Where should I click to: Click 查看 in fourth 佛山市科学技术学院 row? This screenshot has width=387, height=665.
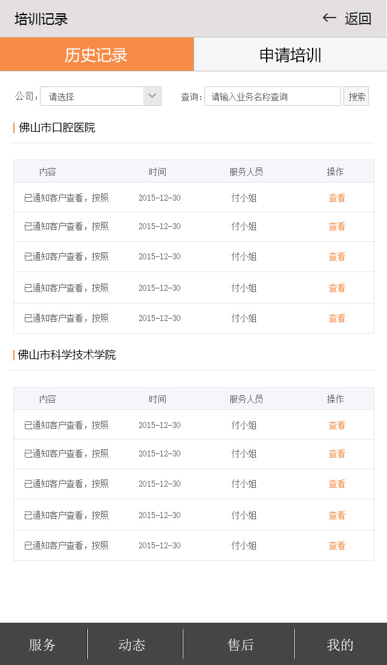pyautogui.click(x=337, y=515)
